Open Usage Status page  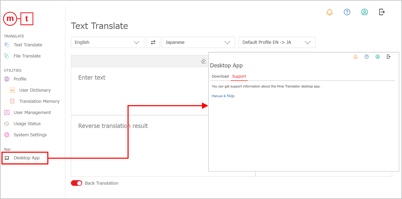[27, 124]
